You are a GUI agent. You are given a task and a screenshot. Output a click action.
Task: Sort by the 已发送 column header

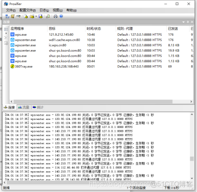point(178,29)
